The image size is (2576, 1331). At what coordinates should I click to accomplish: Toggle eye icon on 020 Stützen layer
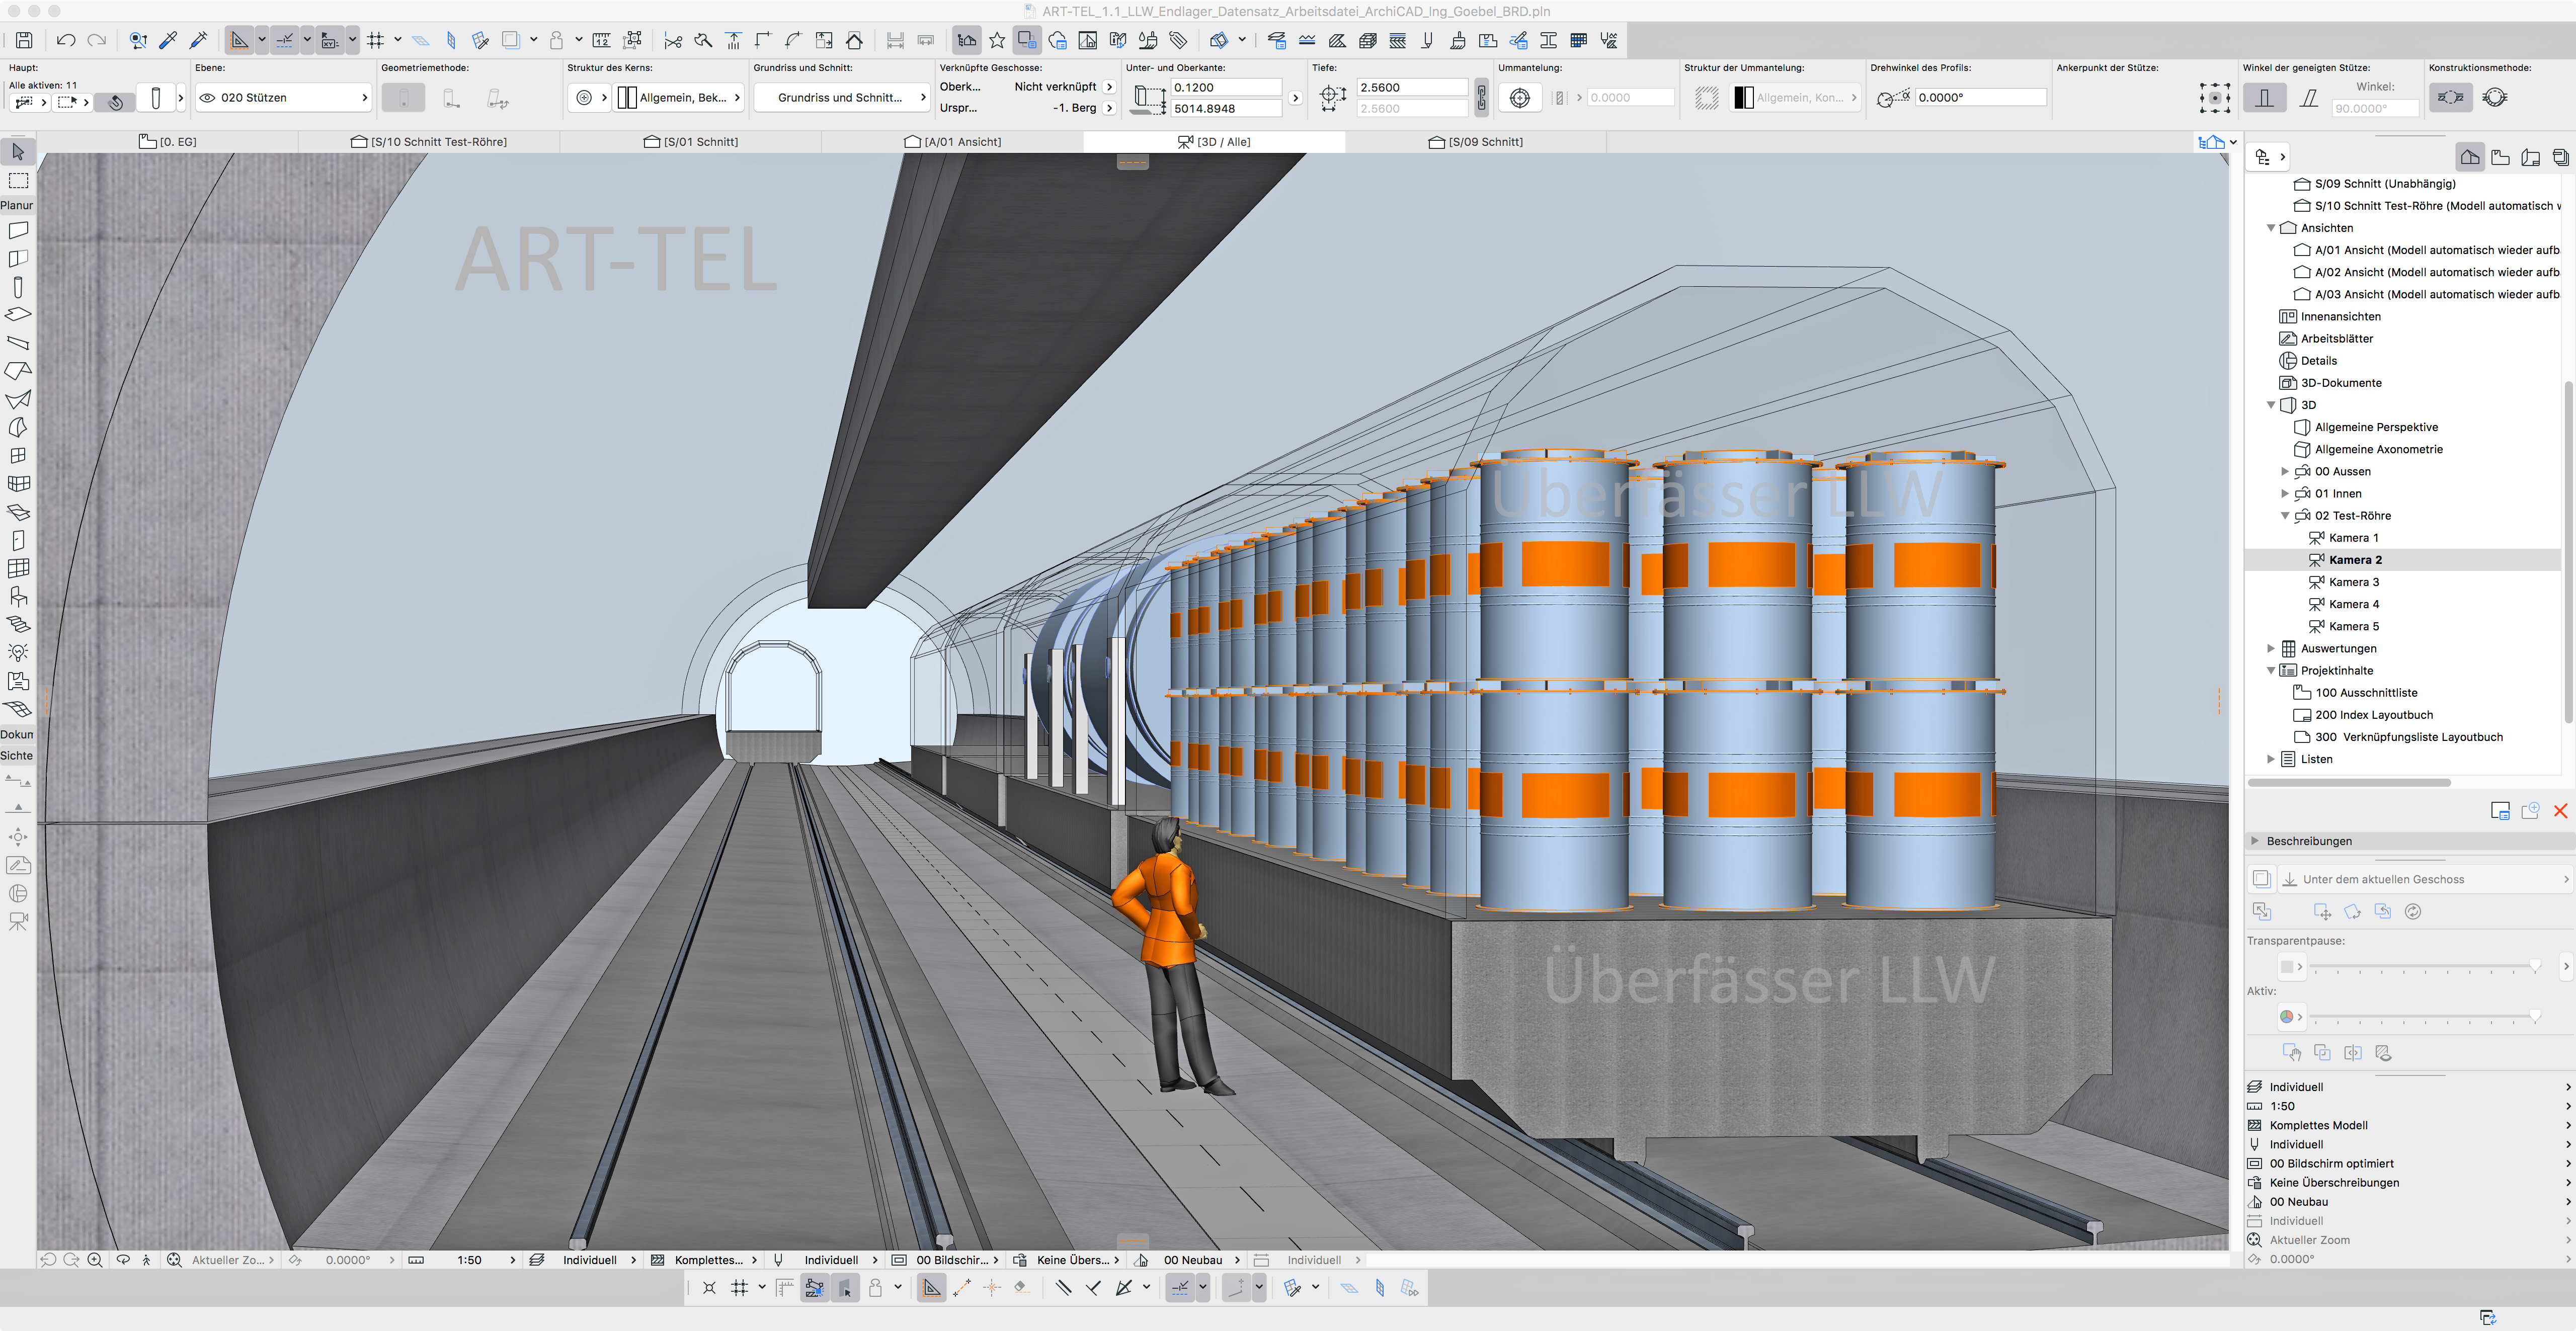(208, 98)
